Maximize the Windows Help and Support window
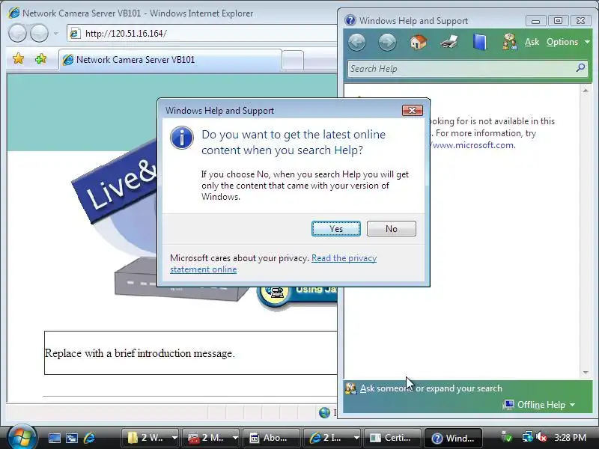Image resolution: width=599 pixels, height=449 pixels. click(x=558, y=21)
